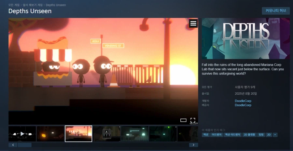Select the 탐험 tag
The width and height of the screenshot is (293, 151).
click(x=261, y=135)
